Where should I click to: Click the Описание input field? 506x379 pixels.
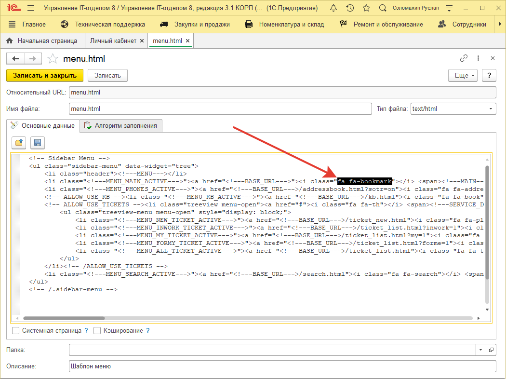282,366
